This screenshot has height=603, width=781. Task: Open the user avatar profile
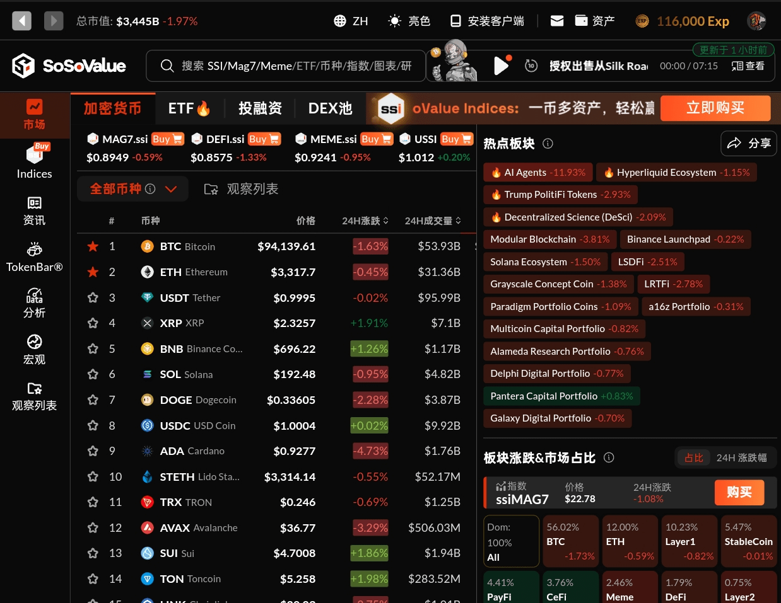(756, 21)
